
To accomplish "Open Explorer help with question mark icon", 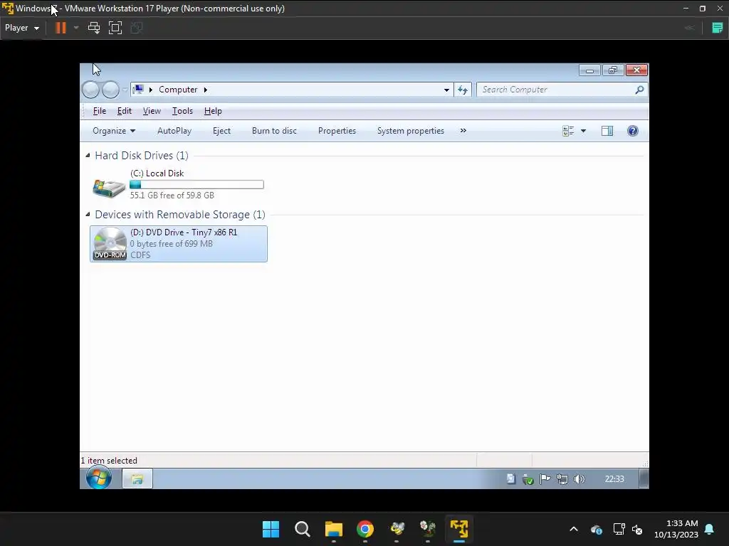I will (633, 131).
